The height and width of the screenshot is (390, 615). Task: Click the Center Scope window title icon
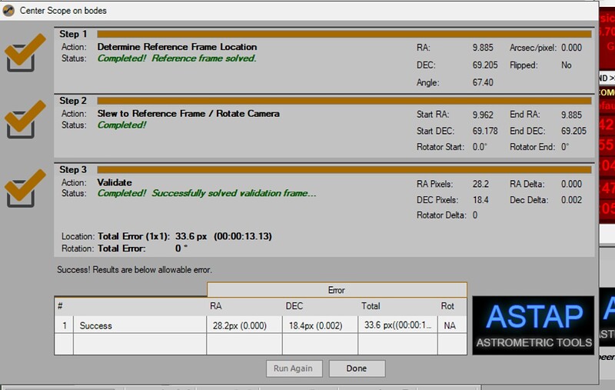8,10
